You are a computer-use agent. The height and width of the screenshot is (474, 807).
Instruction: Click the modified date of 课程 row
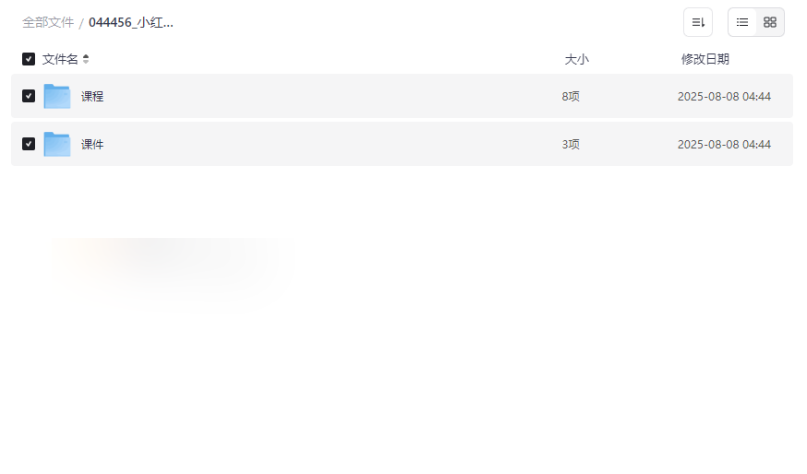click(724, 96)
